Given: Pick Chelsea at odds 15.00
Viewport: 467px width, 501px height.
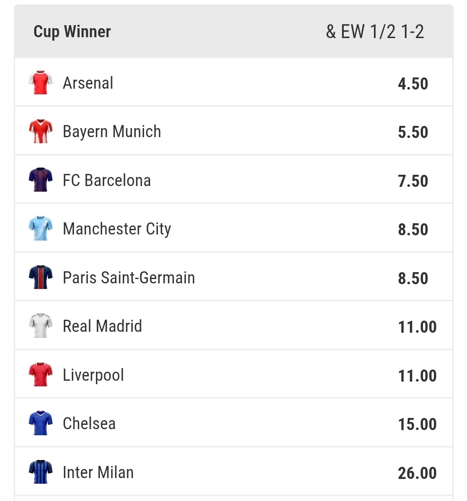Looking at the screenshot, I should coord(417,424).
